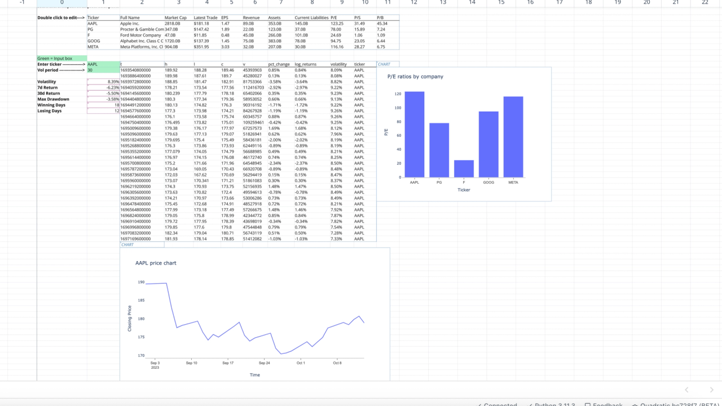Select the Ticker axis label under P/E chart

click(464, 190)
